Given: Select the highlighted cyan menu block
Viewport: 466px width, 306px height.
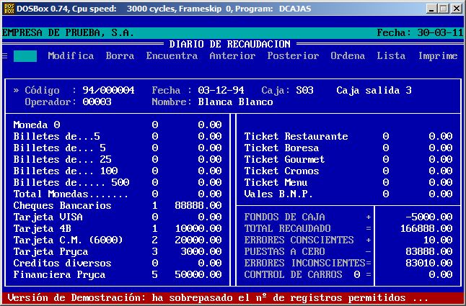Looking at the screenshot, I should click(x=25, y=56).
